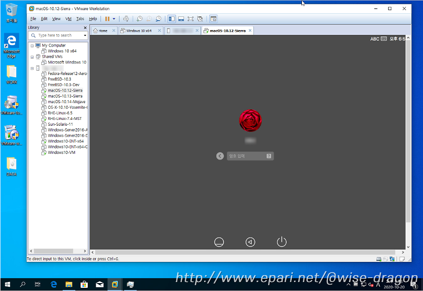Image resolution: width=423 pixels, height=291 pixels.
Task: Click the hard disk status icon
Action: pyautogui.click(x=379, y=259)
